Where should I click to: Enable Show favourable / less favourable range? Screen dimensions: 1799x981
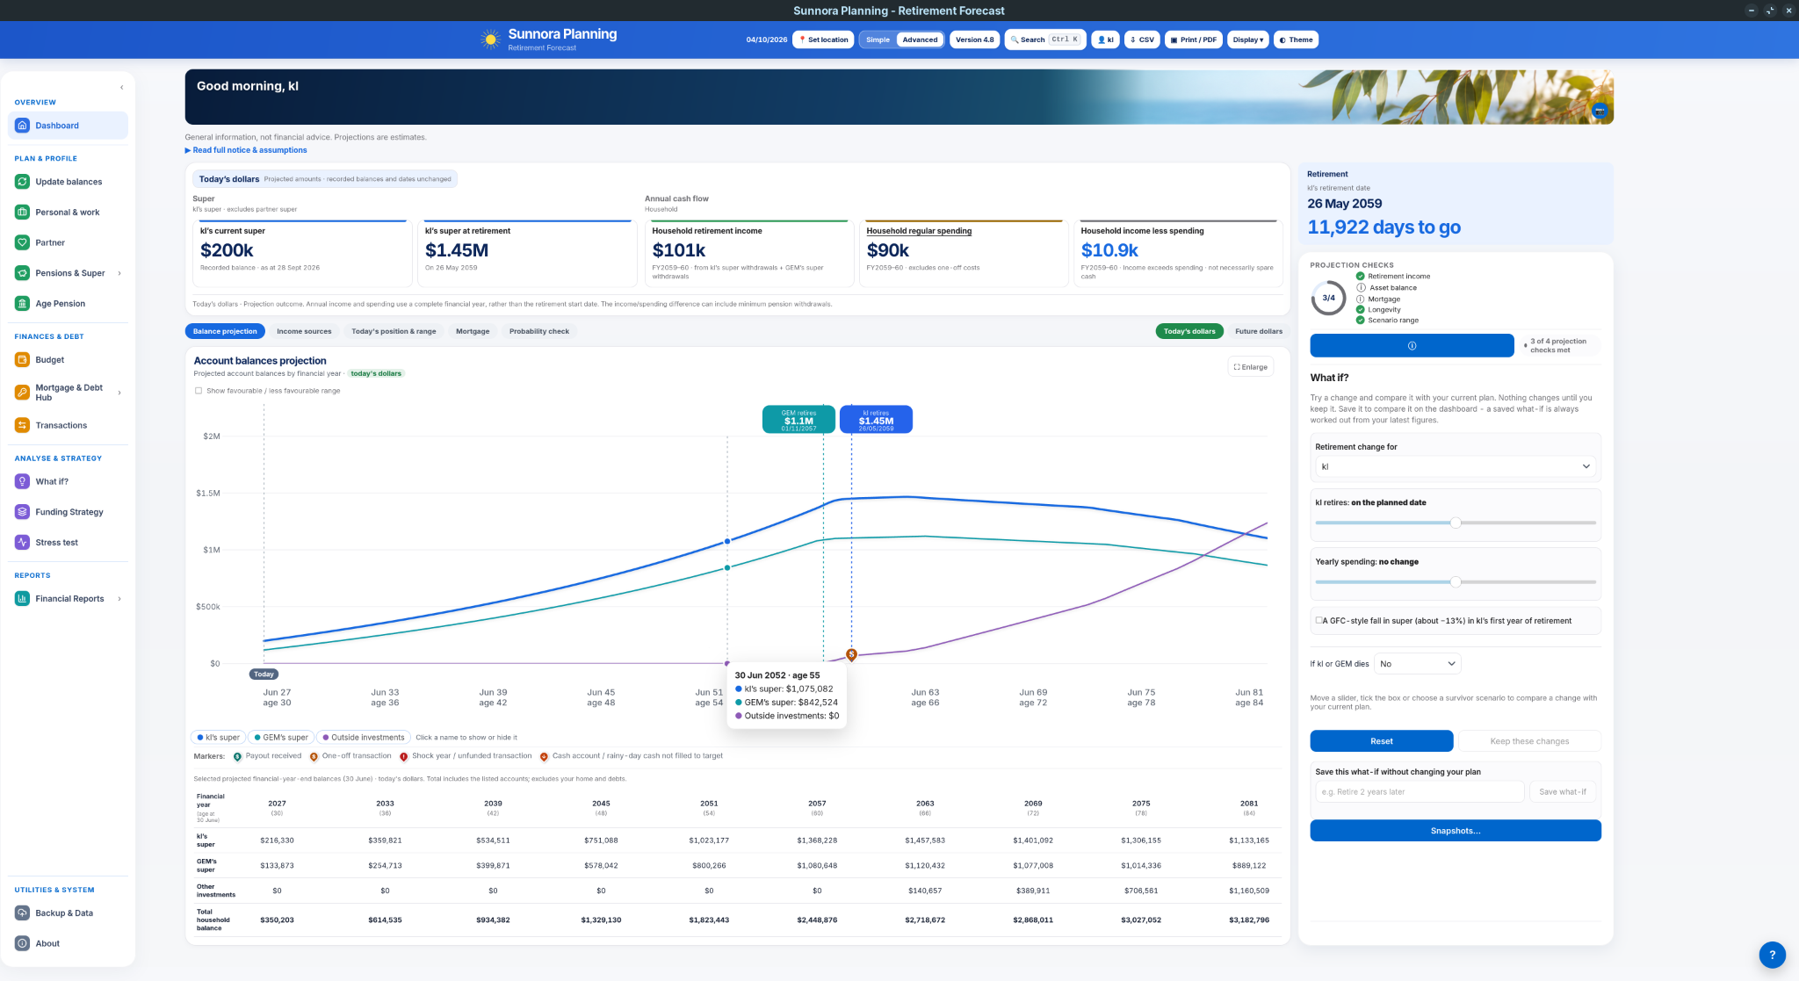tap(199, 391)
